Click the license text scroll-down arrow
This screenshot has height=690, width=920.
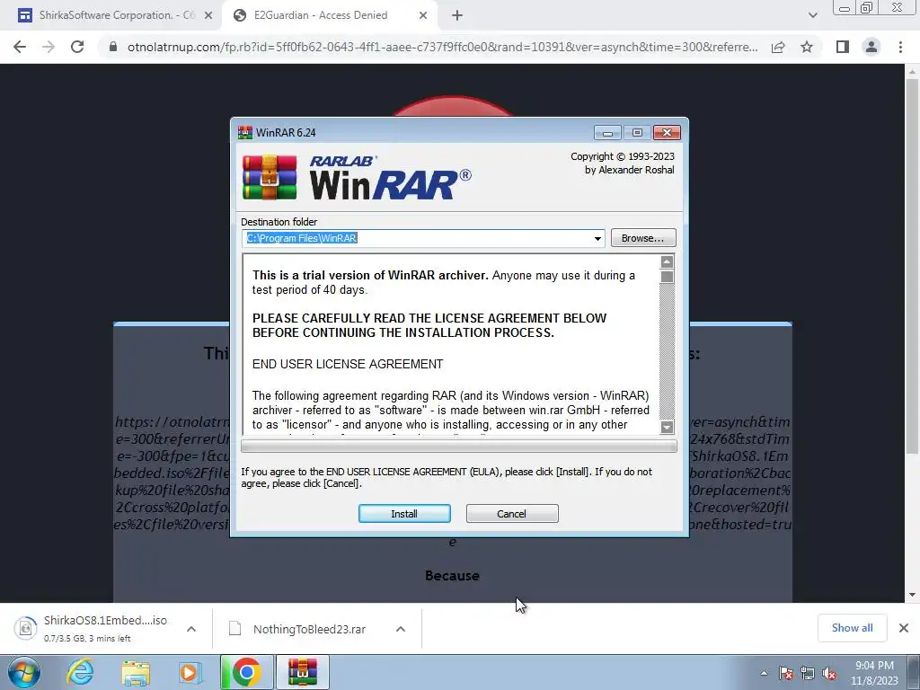(668, 427)
